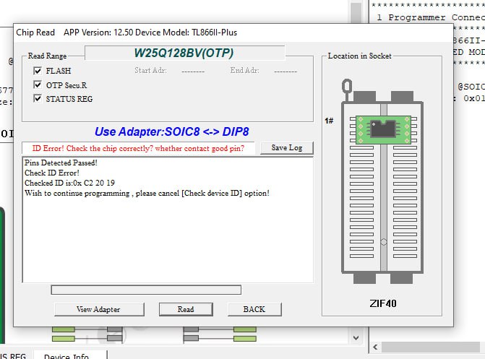Click the SOIC8 chip adapter image in socket
The width and height of the screenshot is (485, 359).
[x=383, y=129]
